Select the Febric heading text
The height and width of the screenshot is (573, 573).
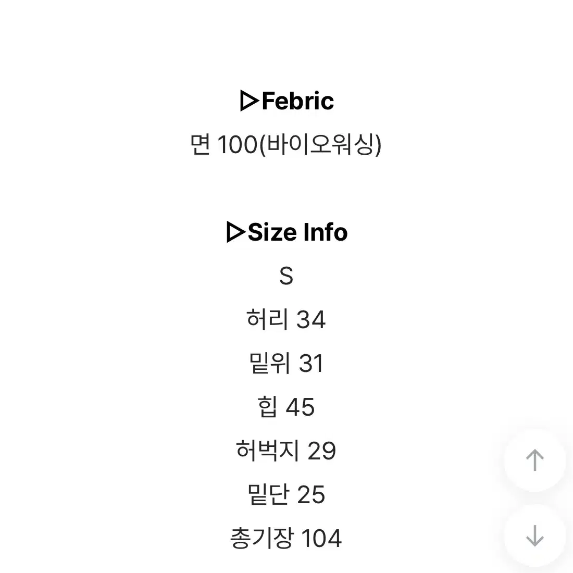(x=298, y=101)
